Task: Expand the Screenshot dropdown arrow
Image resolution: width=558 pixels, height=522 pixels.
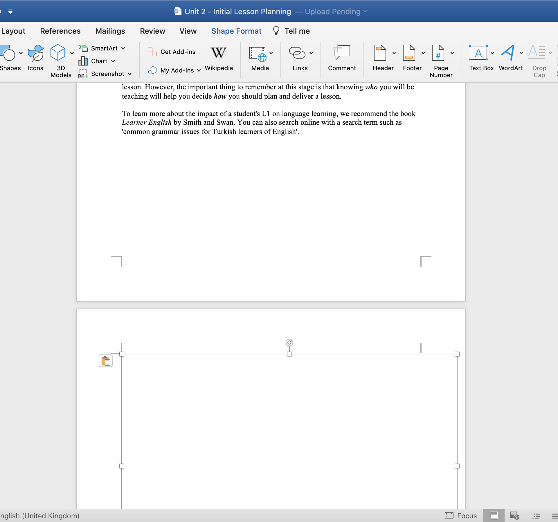Action: tap(130, 74)
